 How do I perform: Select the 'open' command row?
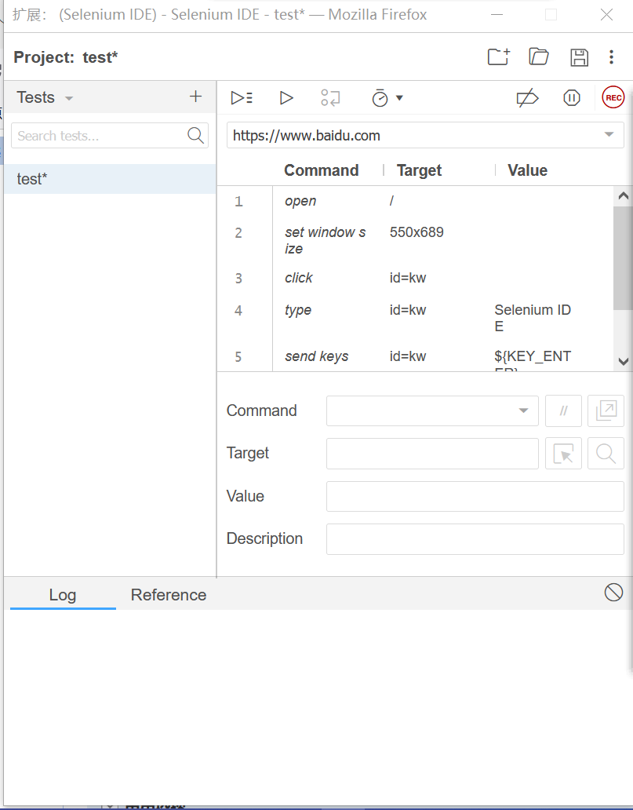click(x=415, y=201)
